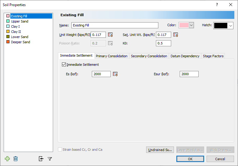Click the filter funnel icon

pyautogui.click(x=50, y=159)
